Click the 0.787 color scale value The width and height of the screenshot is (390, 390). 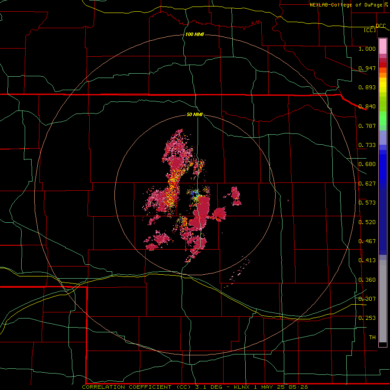(x=367, y=126)
